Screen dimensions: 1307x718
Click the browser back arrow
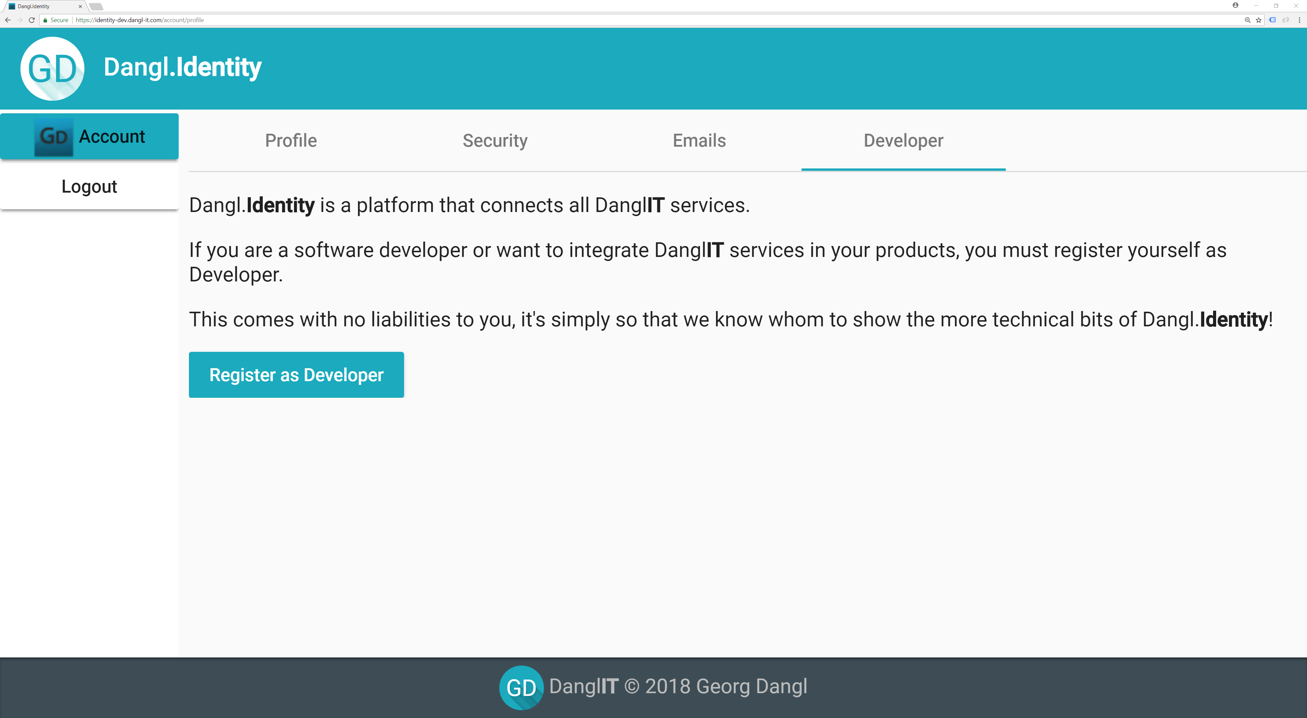click(7, 20)
